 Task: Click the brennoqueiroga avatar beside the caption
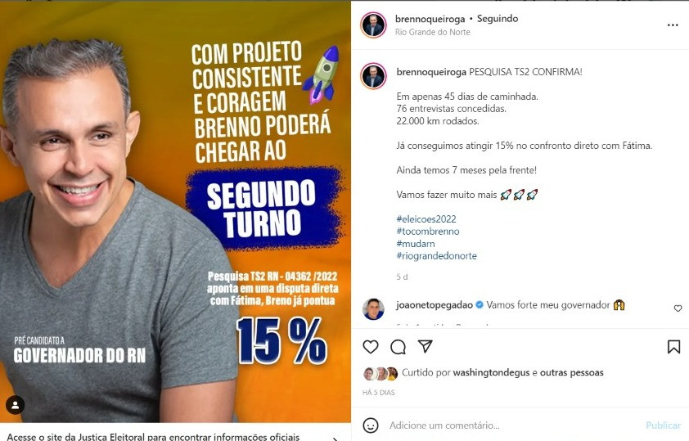373,76
